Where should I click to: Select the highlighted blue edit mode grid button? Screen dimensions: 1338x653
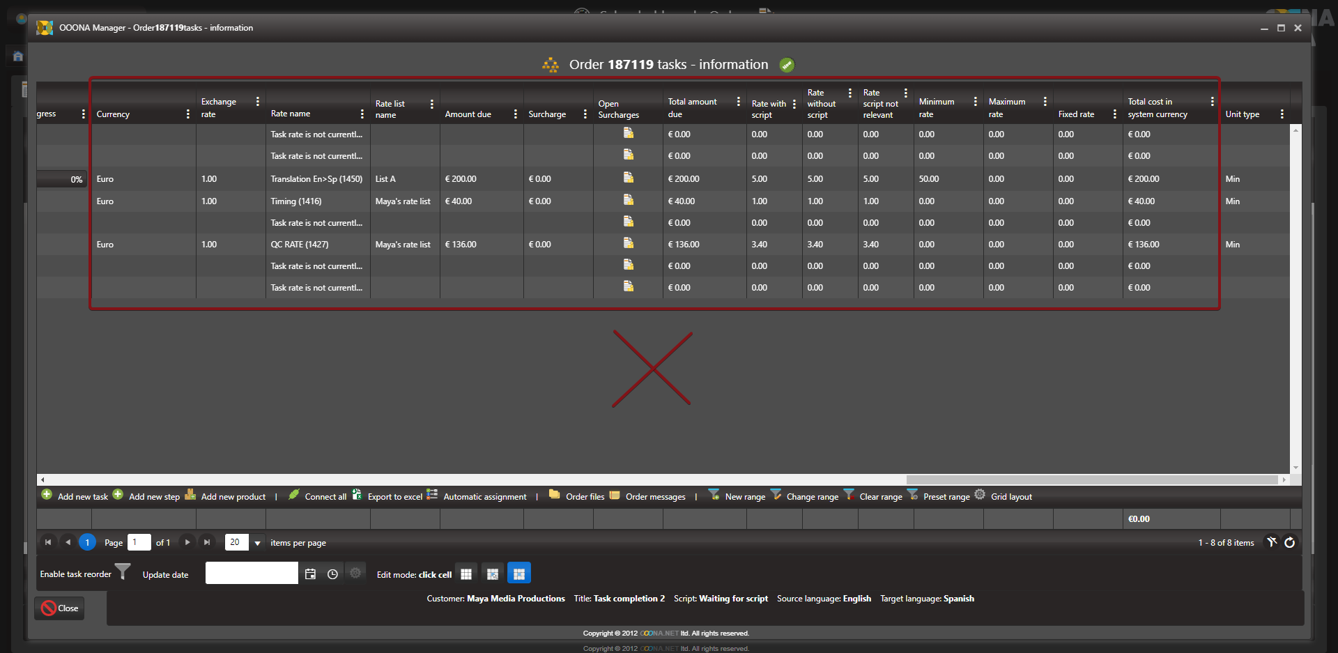(519, 574)
